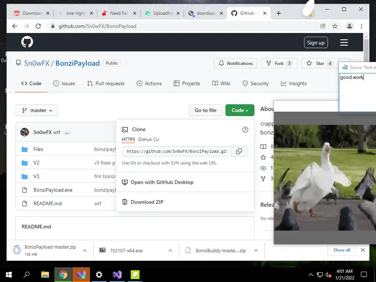
Task: Star the repository with Star button
Action: [320, 63]
